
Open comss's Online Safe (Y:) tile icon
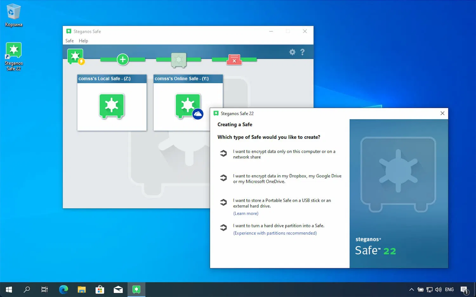(x=189, y=106)
